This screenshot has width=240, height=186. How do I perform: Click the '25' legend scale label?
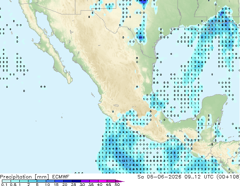(x=73, y=184)
